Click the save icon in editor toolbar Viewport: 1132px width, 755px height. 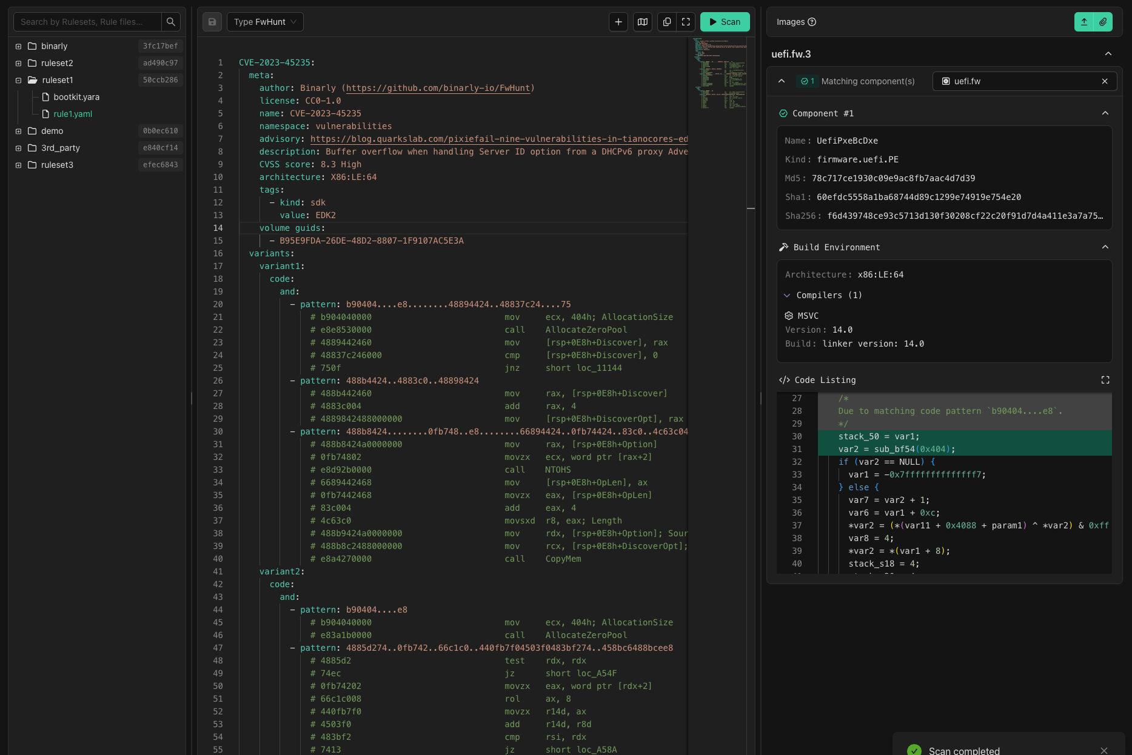click(x=212, y=22)
